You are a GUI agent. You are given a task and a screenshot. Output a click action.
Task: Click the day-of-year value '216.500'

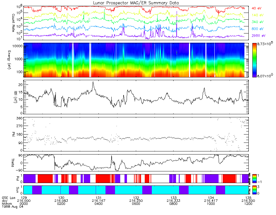tap(248, 201)
